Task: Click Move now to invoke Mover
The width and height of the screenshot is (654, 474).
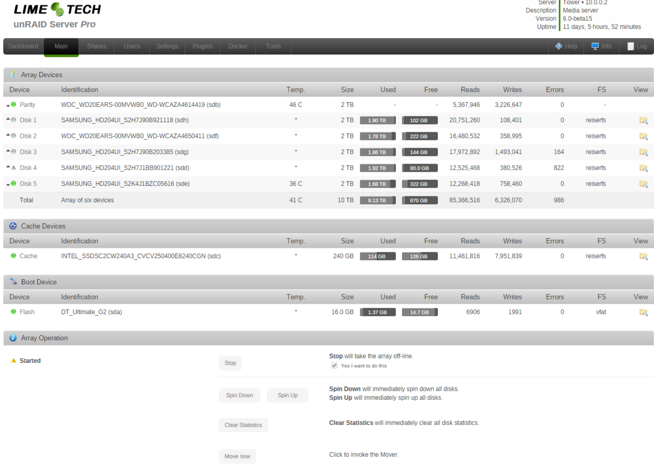Action: (237, 456)
